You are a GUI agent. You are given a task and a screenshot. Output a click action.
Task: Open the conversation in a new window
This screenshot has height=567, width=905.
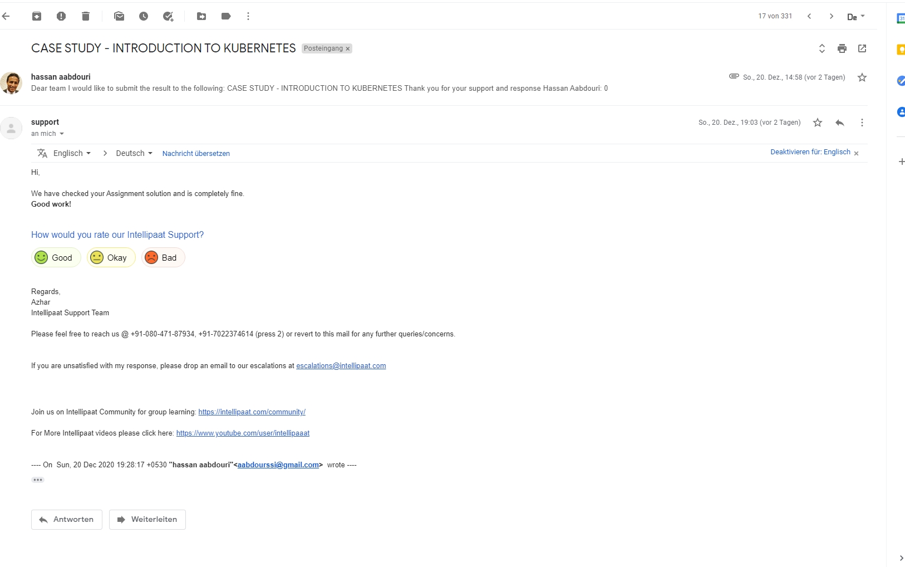tap(862, 48)
